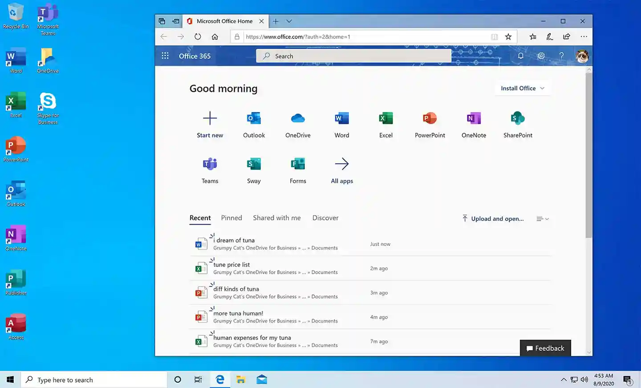Open the Forms app
641x388 pixels.
pos(298,164)
